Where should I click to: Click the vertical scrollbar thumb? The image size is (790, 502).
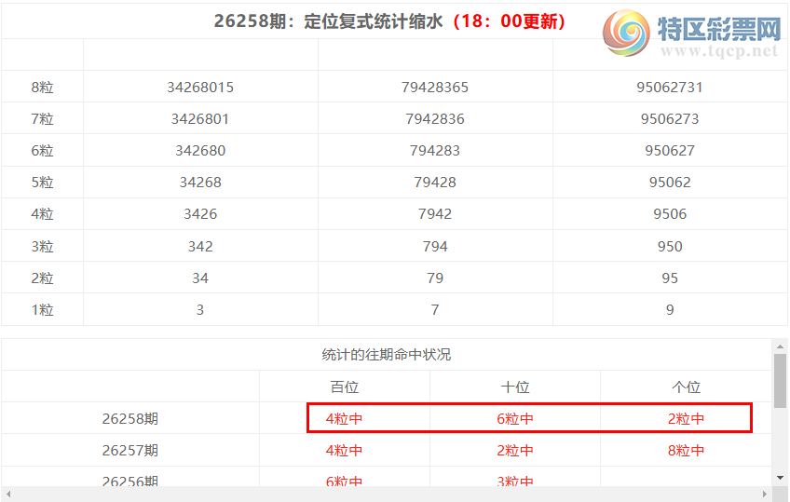(x=780, y=381)
